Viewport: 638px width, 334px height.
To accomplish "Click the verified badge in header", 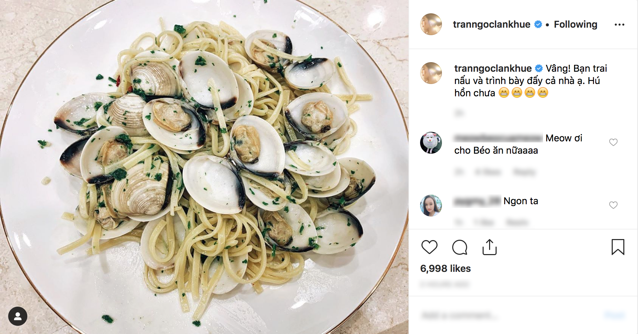I will 538,25.
